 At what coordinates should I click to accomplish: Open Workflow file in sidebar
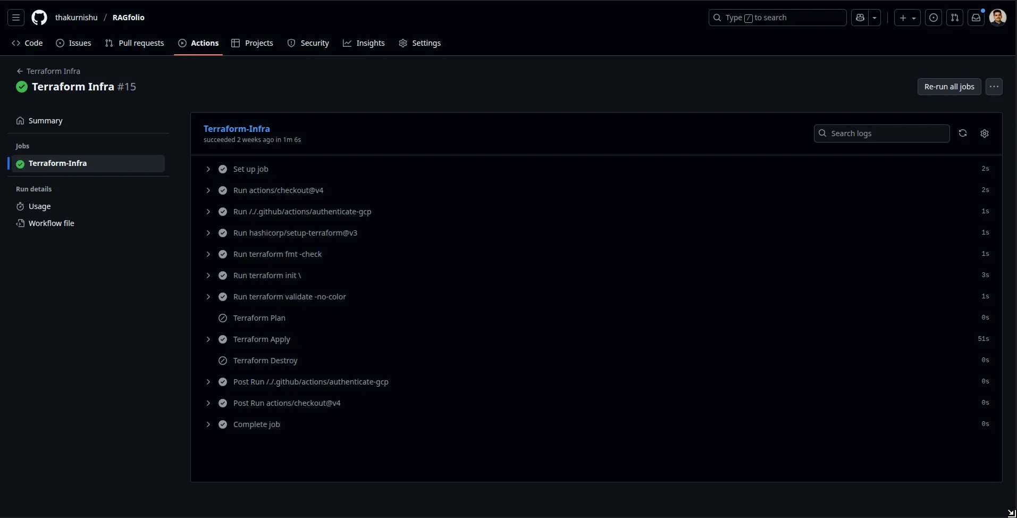(x=51, y=223)
